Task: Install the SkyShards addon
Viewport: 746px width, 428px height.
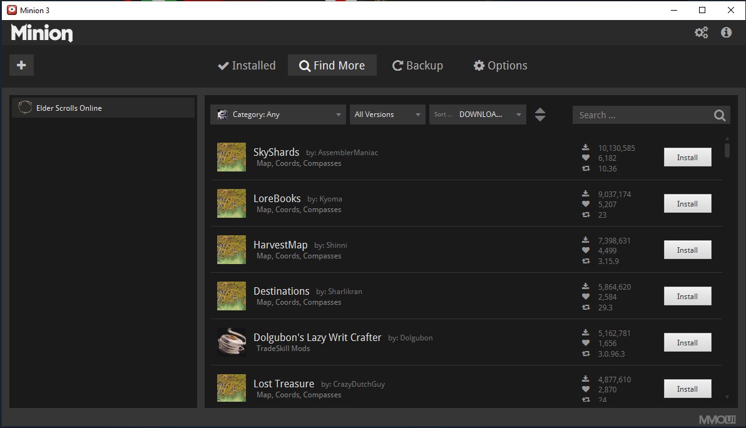Action: coord(687,158)
